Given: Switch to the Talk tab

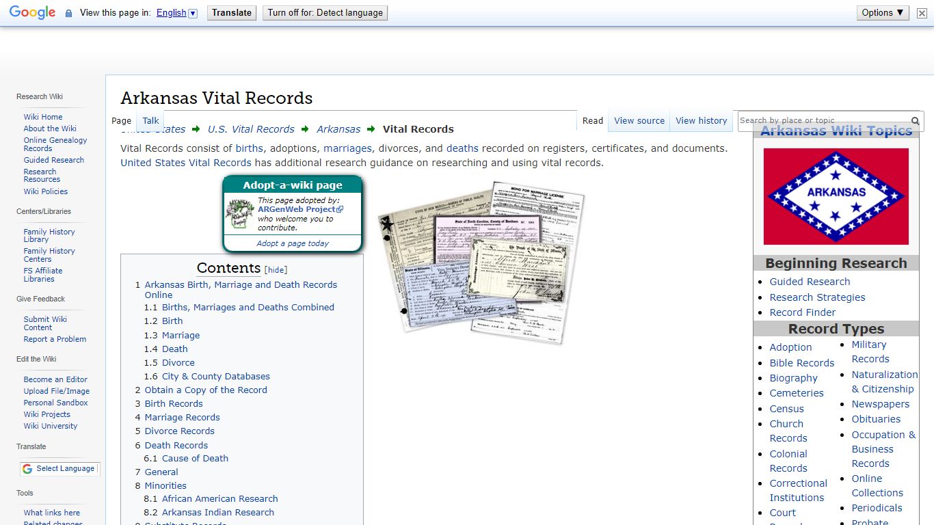Looking at the screenshot, I should 150,121.
